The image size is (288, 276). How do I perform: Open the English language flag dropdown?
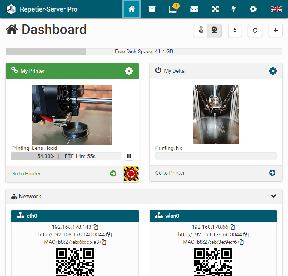click(x=276, y=9)
